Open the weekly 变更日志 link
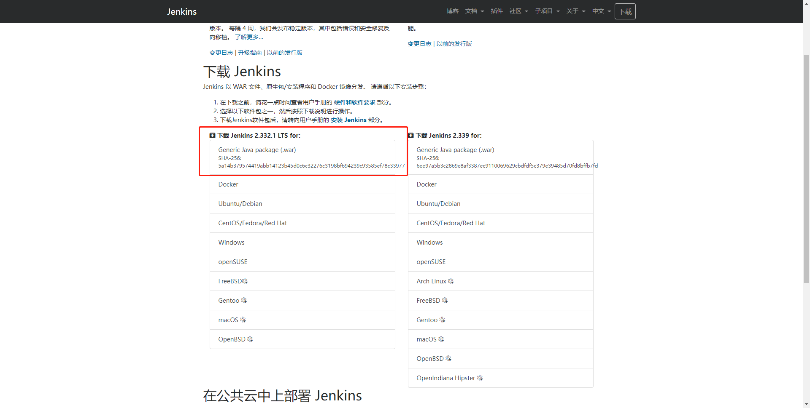 pyautogui.click(x=419, y=44)
